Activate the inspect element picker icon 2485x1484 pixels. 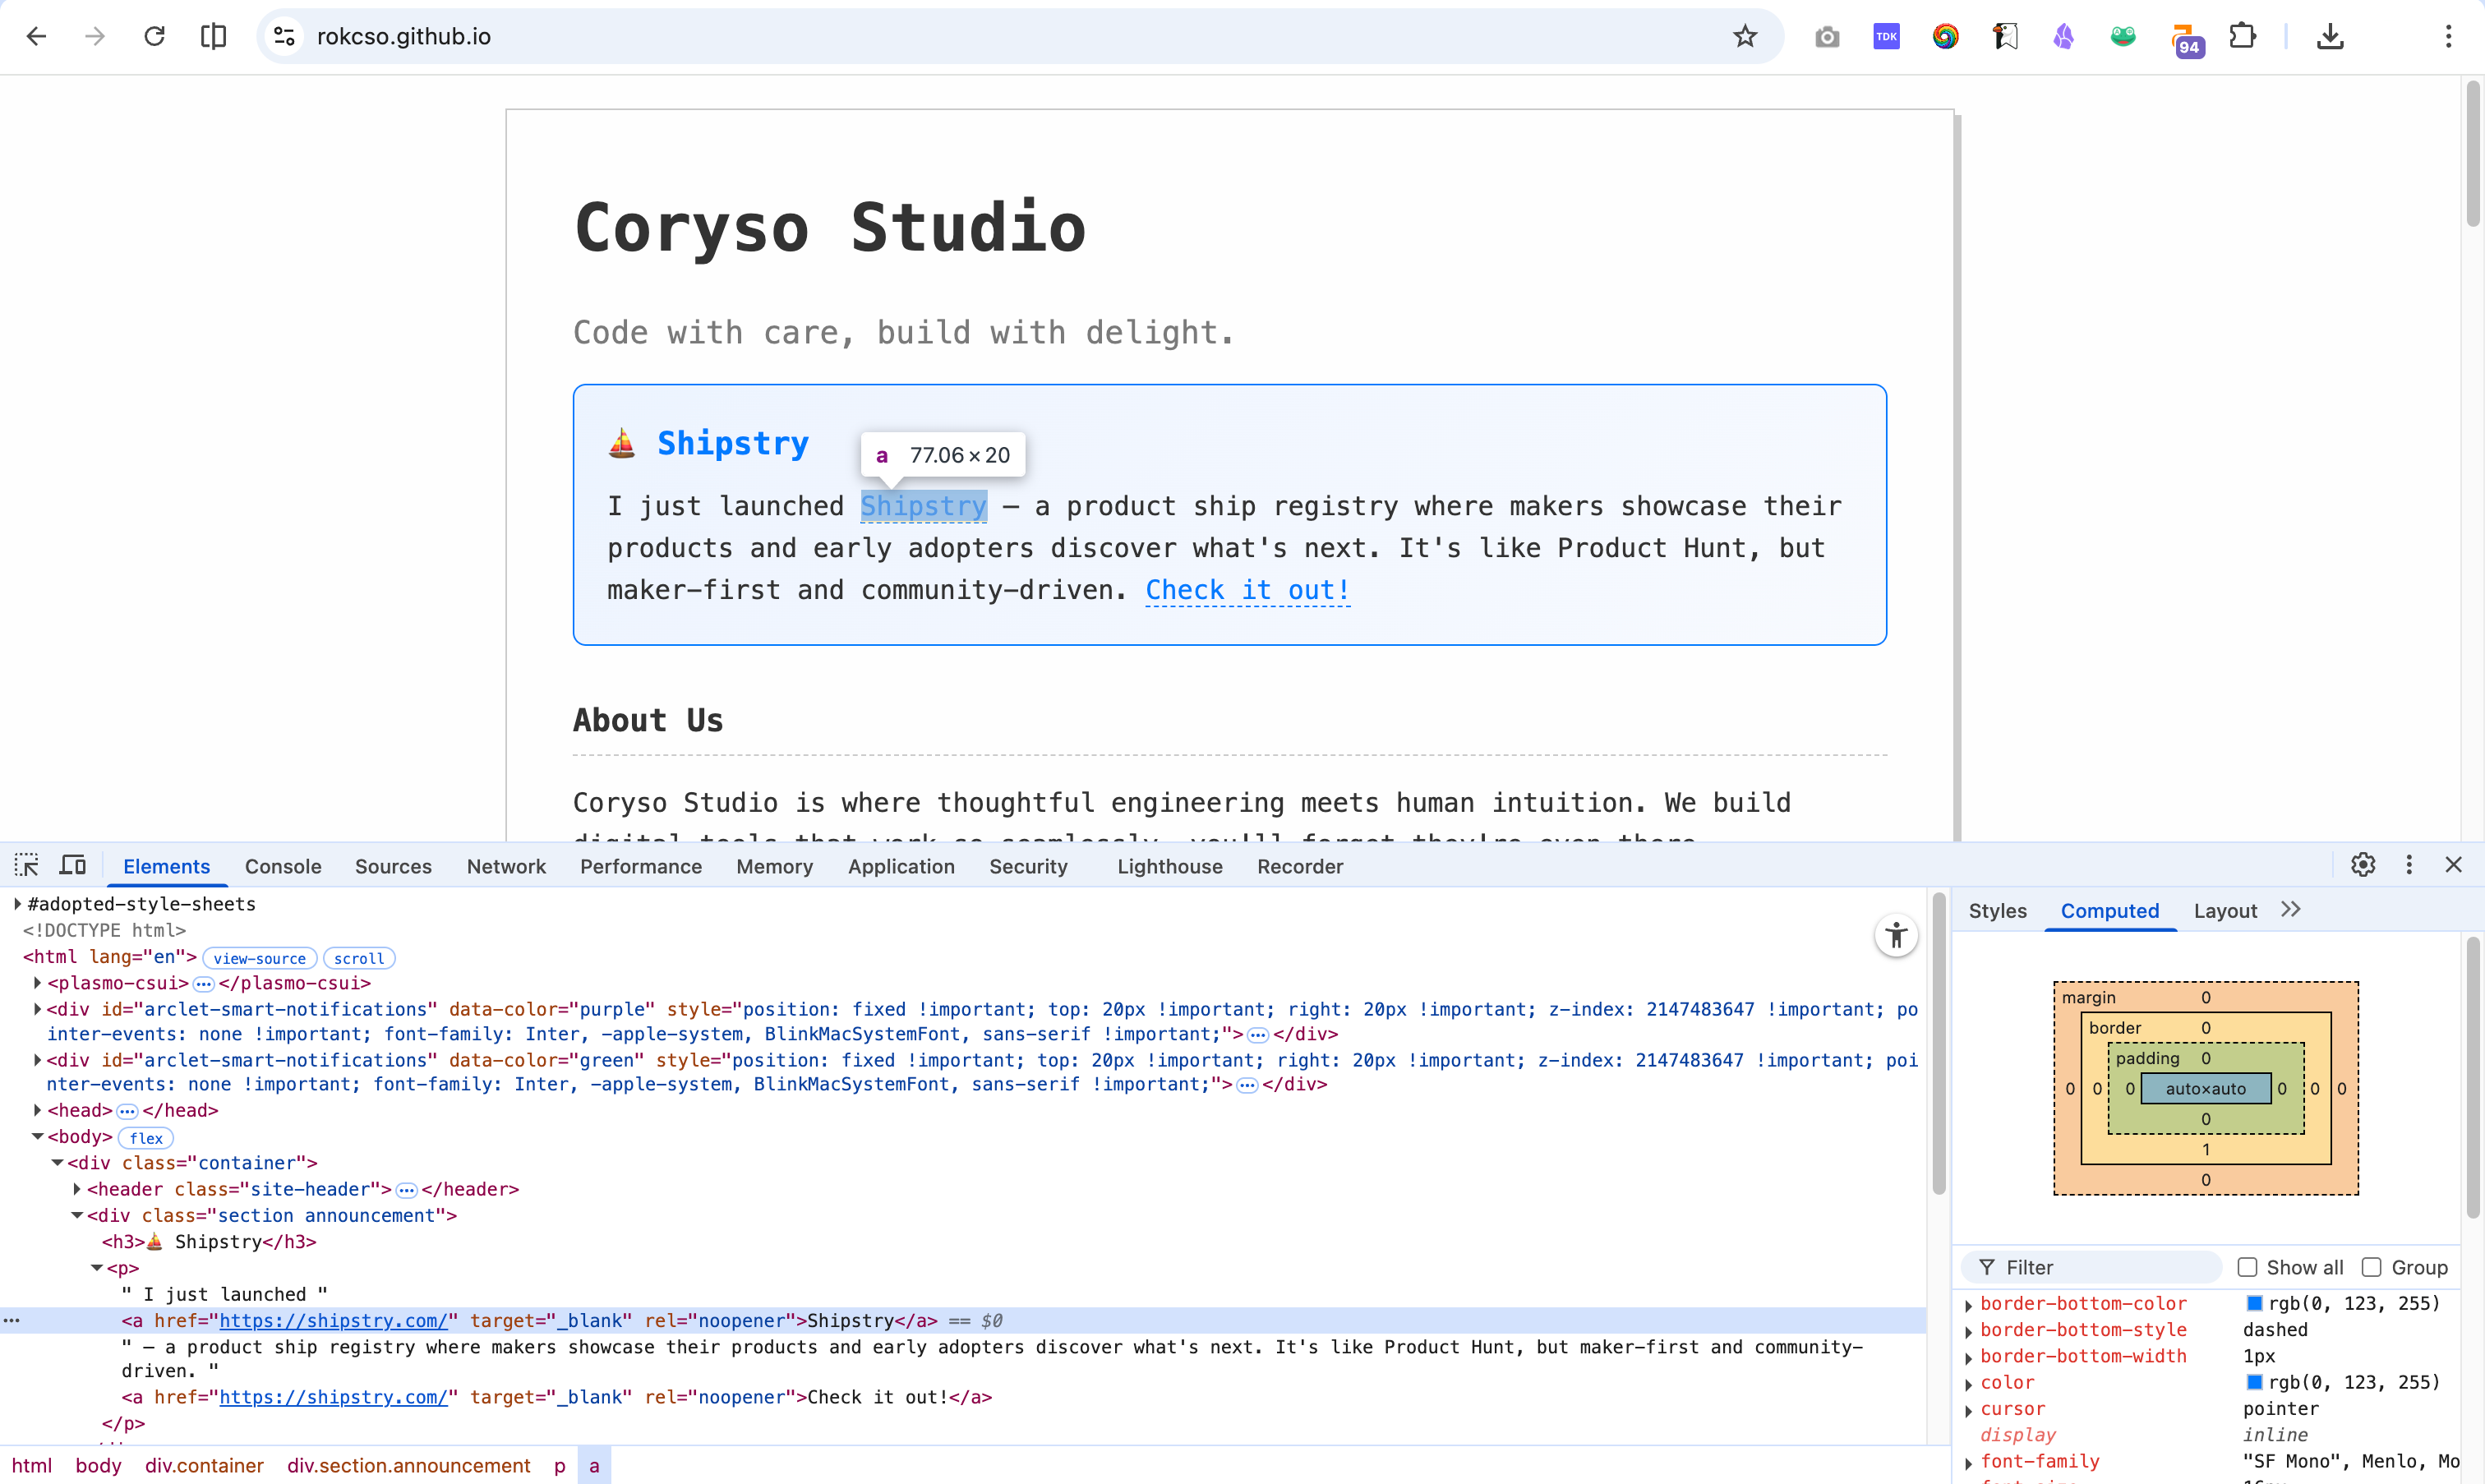point(26,865)
